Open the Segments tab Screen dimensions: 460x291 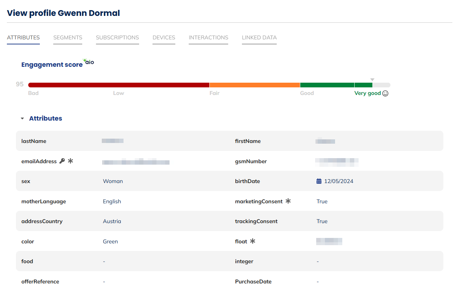68,38
